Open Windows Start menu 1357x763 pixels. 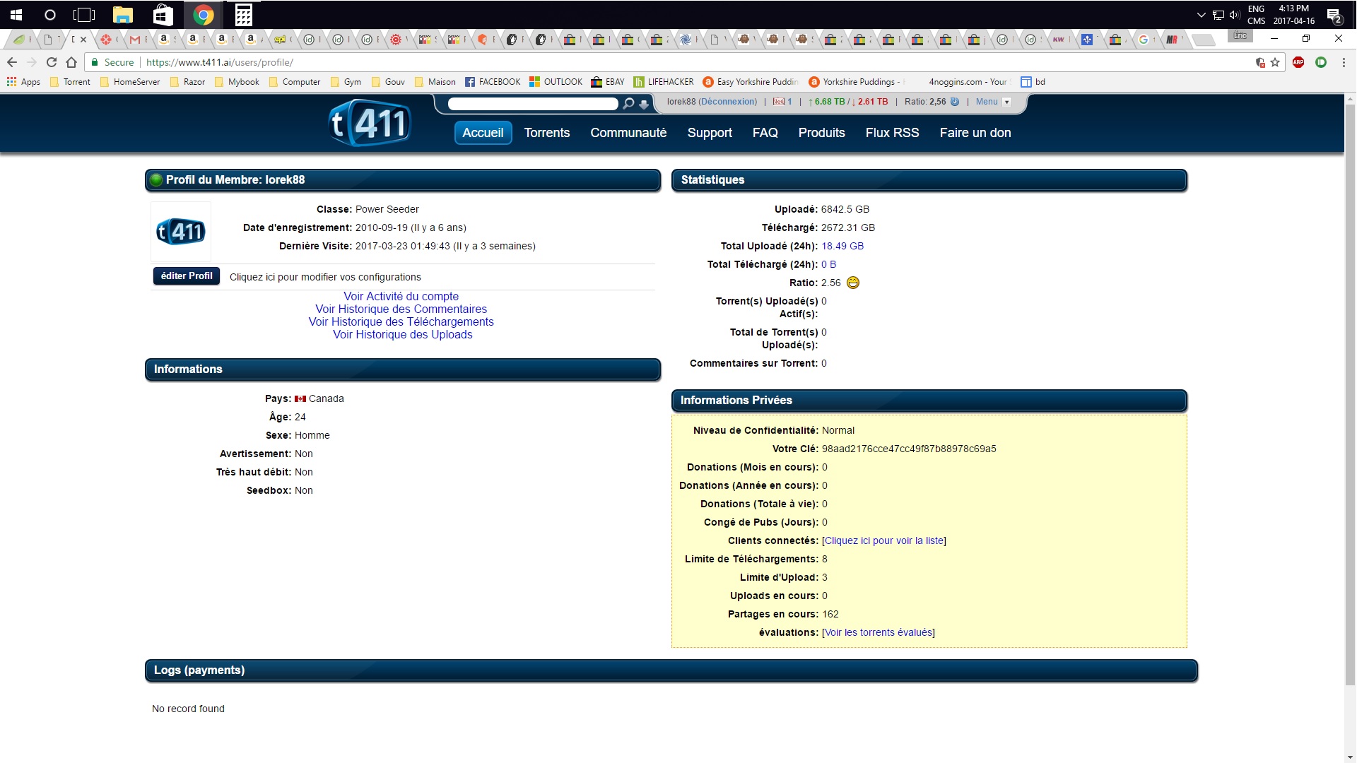click(16, 15)
